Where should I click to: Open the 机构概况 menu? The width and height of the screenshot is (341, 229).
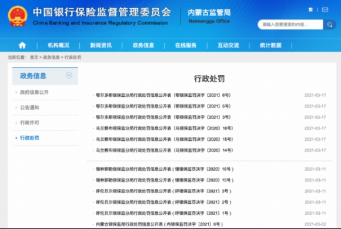(59, 45)
